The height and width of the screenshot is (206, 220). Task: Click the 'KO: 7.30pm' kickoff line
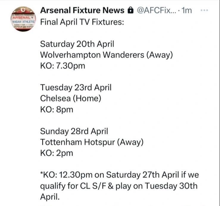63,66
